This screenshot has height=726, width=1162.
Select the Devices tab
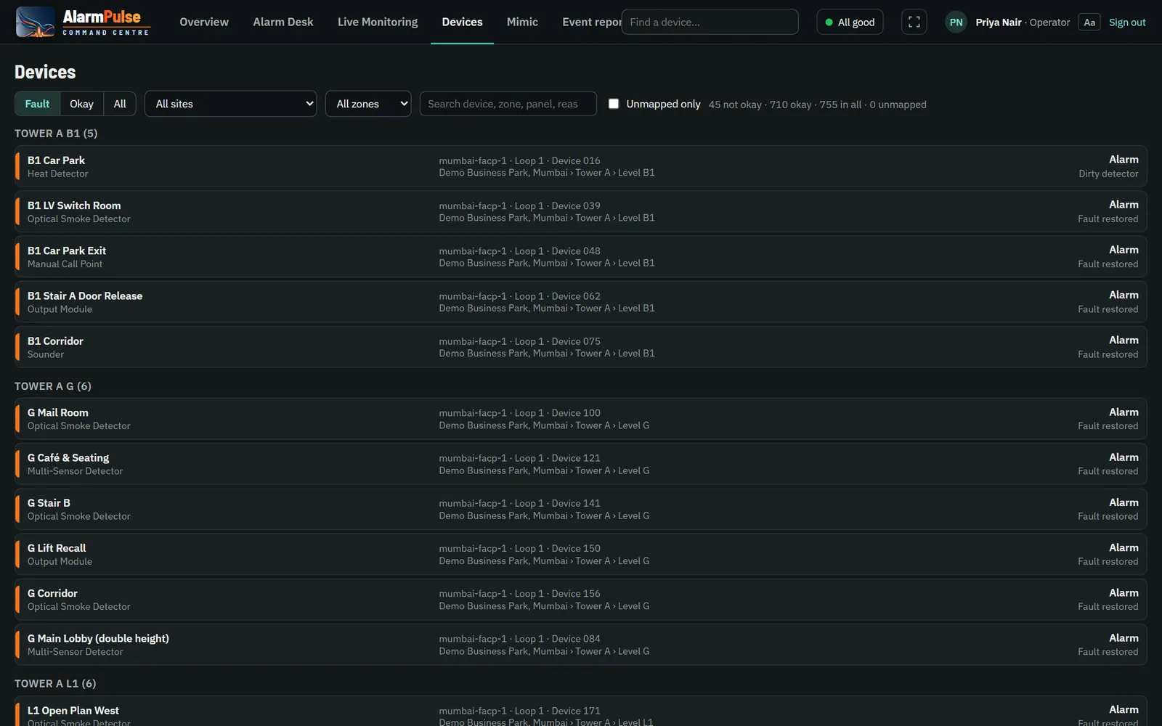pos(462,22)
